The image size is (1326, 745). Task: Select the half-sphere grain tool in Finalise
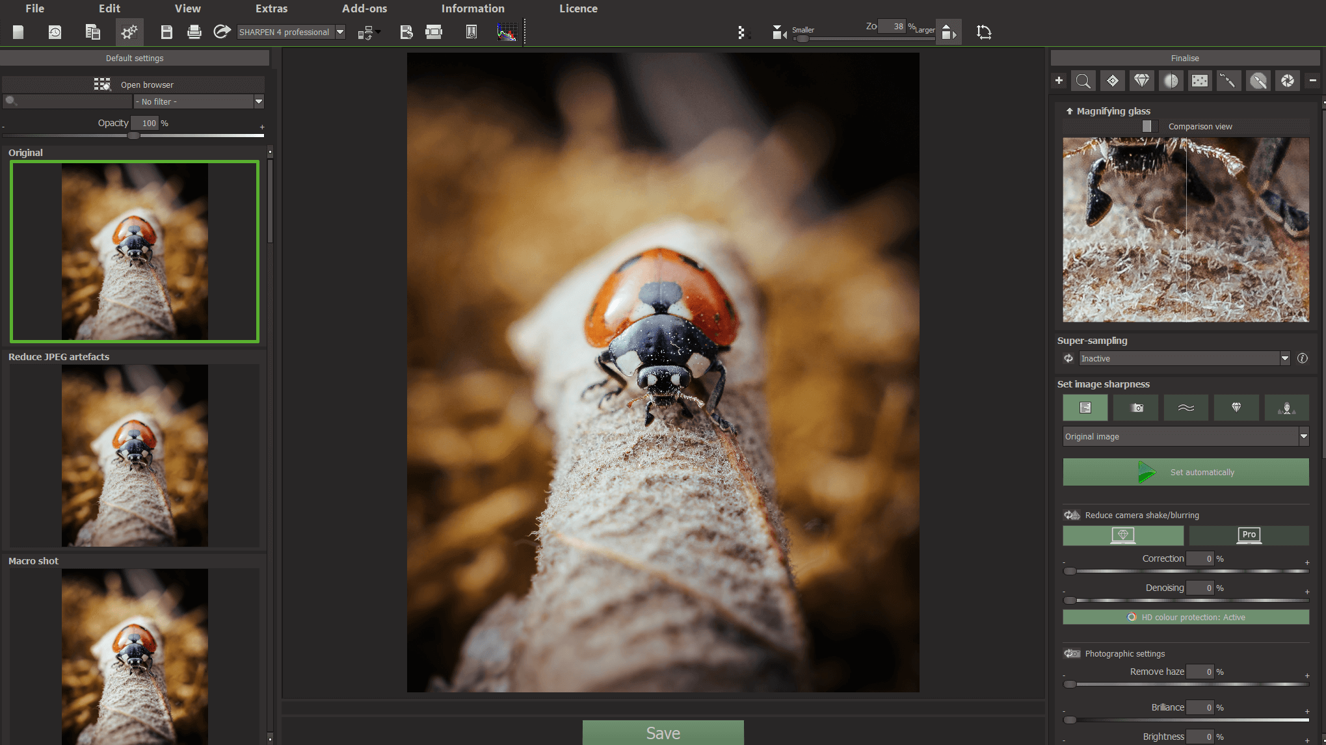click(x=1171, y=81)
